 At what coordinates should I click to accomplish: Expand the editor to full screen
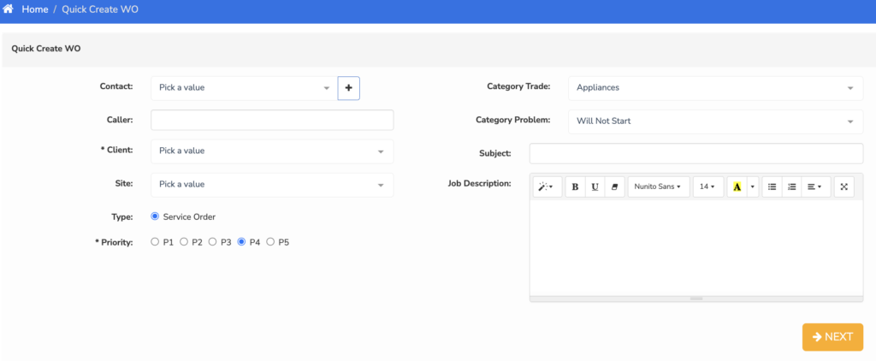pyautogui.click(x=844, y=186)
